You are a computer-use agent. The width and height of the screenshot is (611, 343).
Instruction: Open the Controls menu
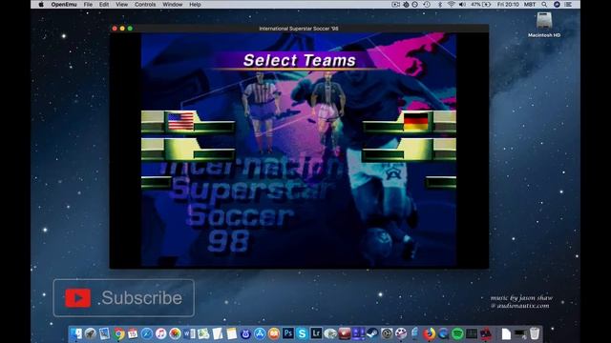(x=145, y=5)
